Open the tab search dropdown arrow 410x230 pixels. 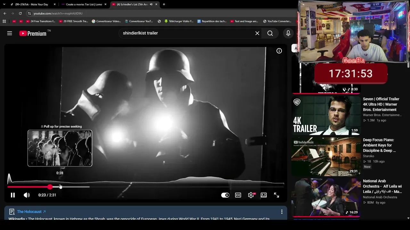[4, 4]
